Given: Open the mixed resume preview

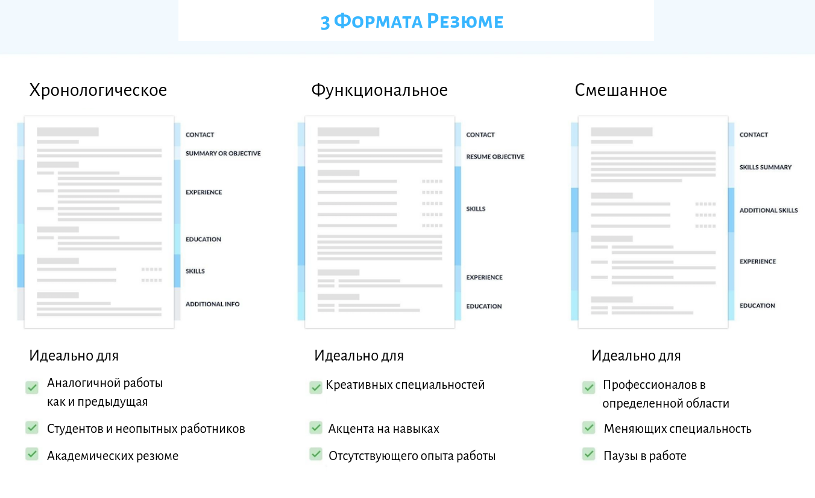Looking at the screenshot, I should coord(653,222).
